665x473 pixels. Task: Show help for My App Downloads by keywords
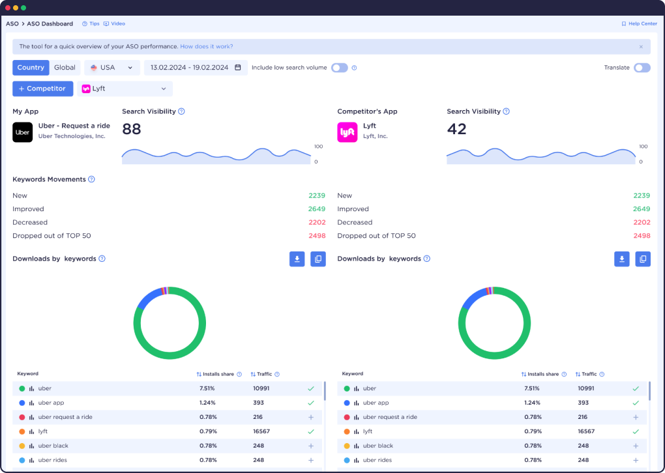coord(102,259)
